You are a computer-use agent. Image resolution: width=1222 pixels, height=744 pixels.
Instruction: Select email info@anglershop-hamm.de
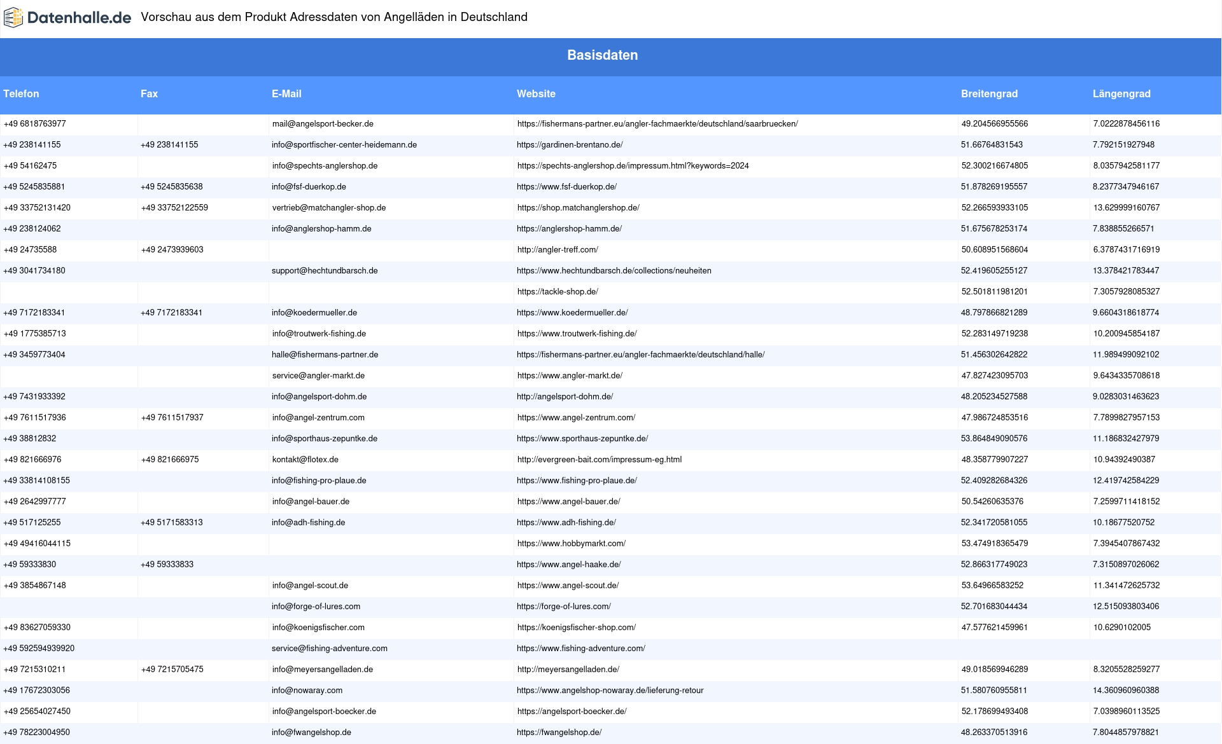[x=321, y=229]
